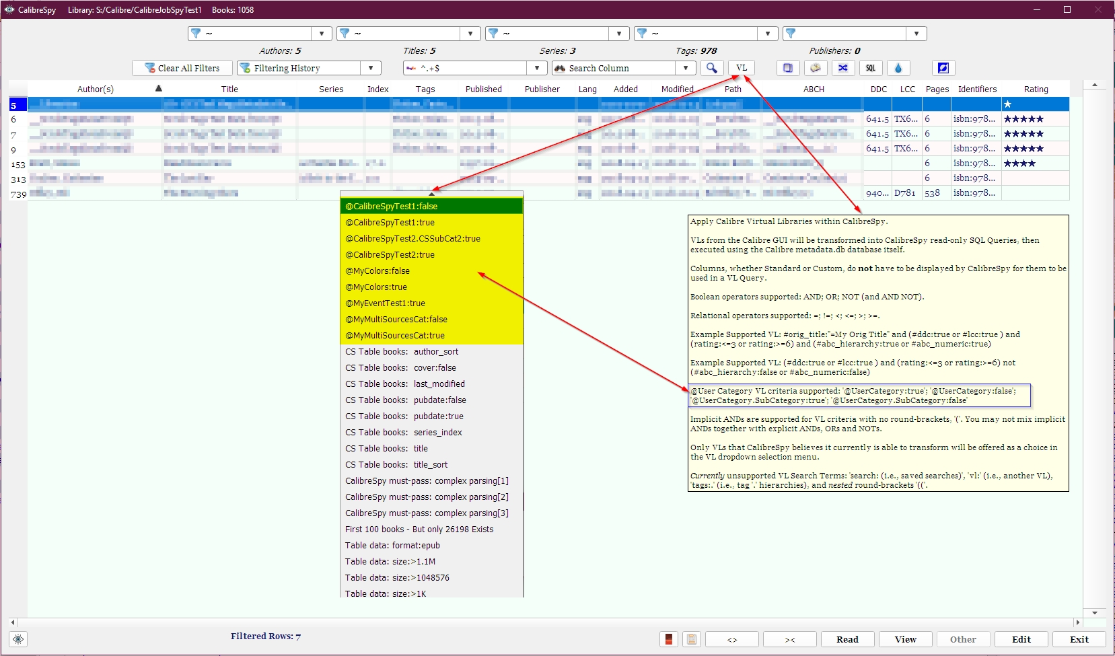Click vertical scrollbar down arrow
Image resolution: width=1115 pixels, height=656 pixels.
tap(1095, 612)
